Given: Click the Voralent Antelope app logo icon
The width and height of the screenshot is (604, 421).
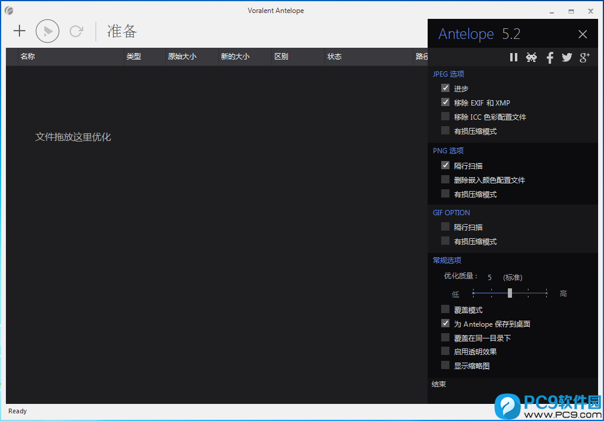Looking at the screenshot, I should point(9,11).
